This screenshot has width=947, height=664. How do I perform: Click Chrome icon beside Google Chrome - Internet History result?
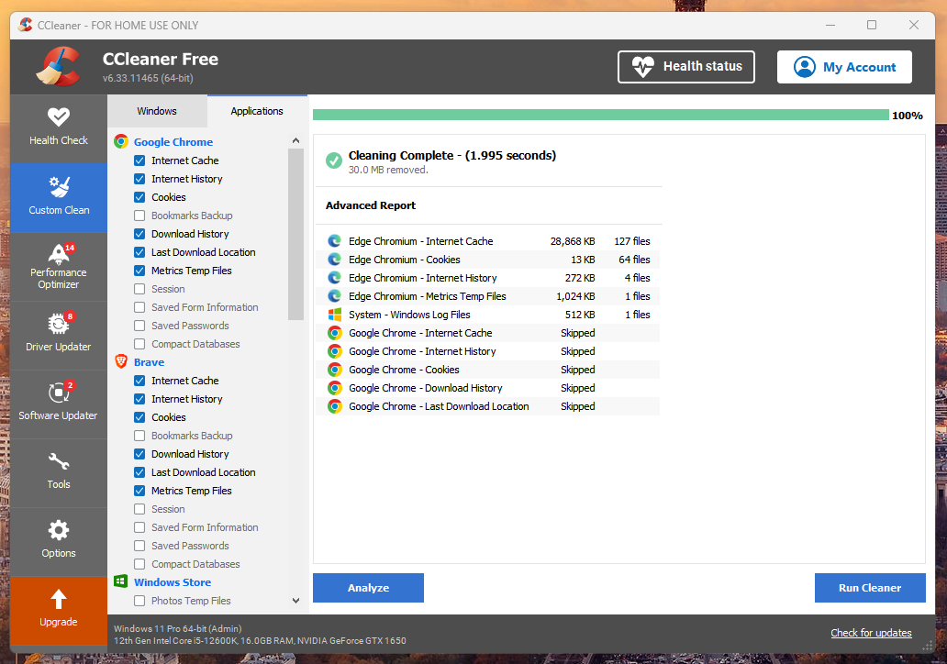pyautogui.click(x=335, y=350)
